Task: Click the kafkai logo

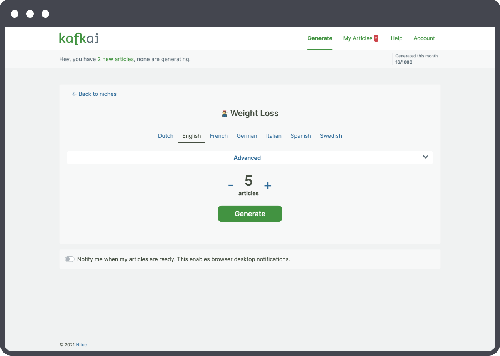Action: [78, 38]
